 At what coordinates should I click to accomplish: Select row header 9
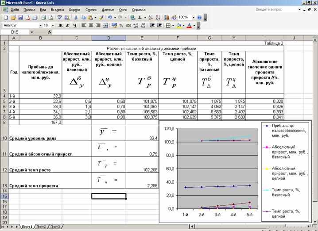pos(4,122)
